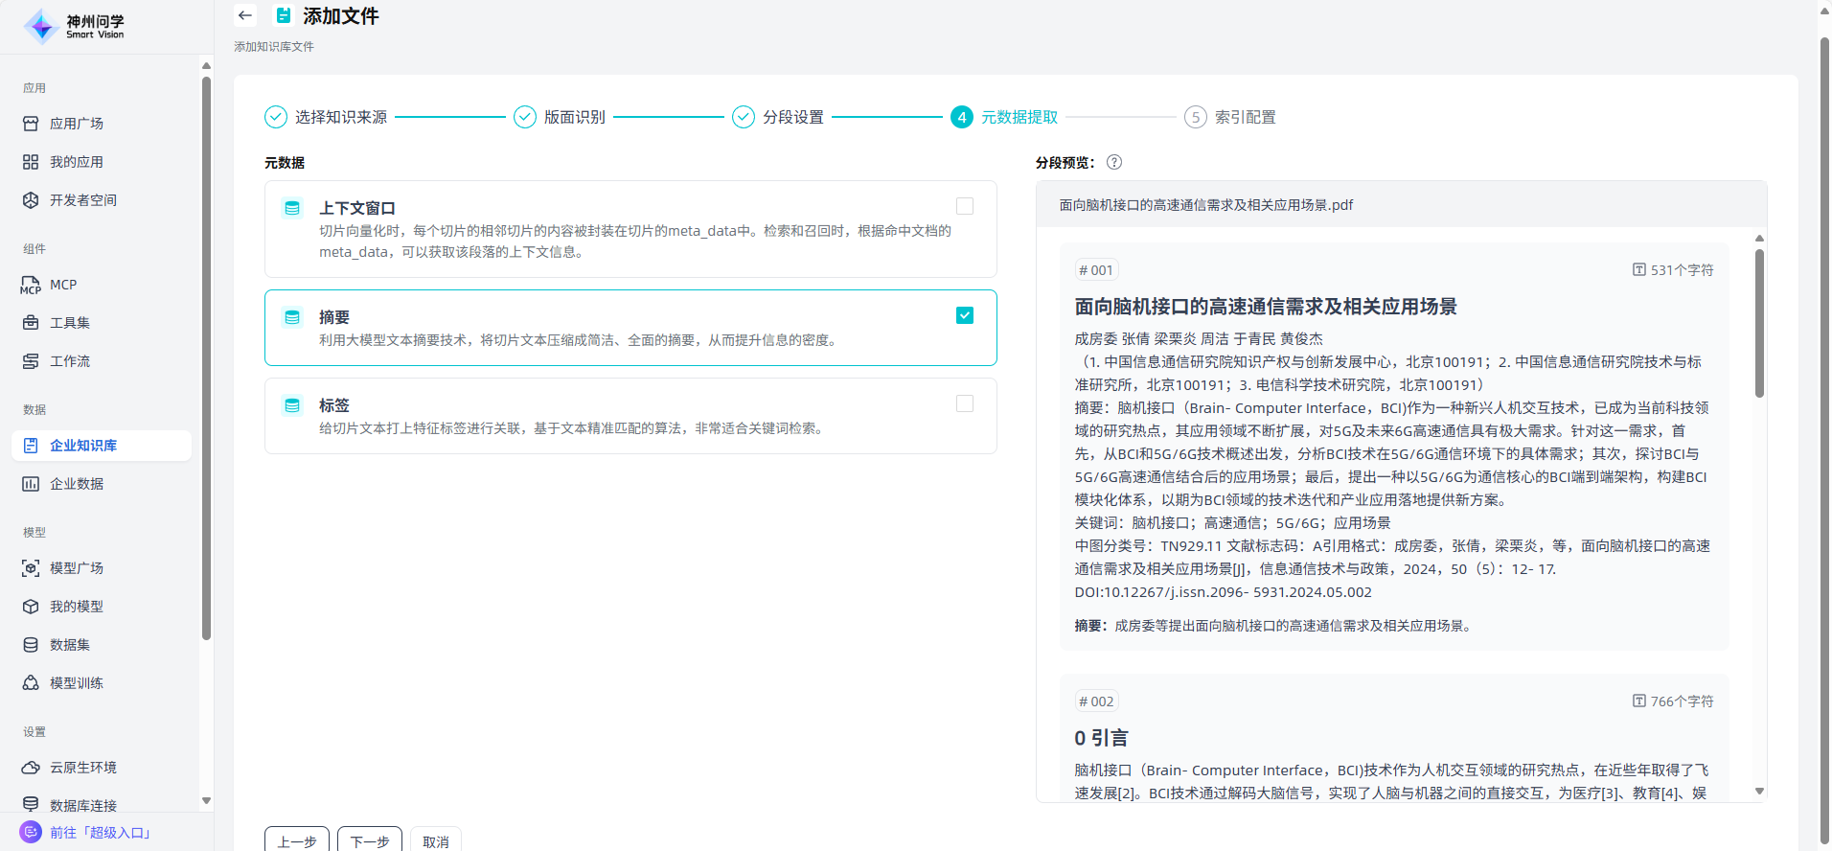The width and height of the screenshot is (1832, 851).
Task: Open 开发者空间 in the sidebar
Action: (x=83, y=200)
